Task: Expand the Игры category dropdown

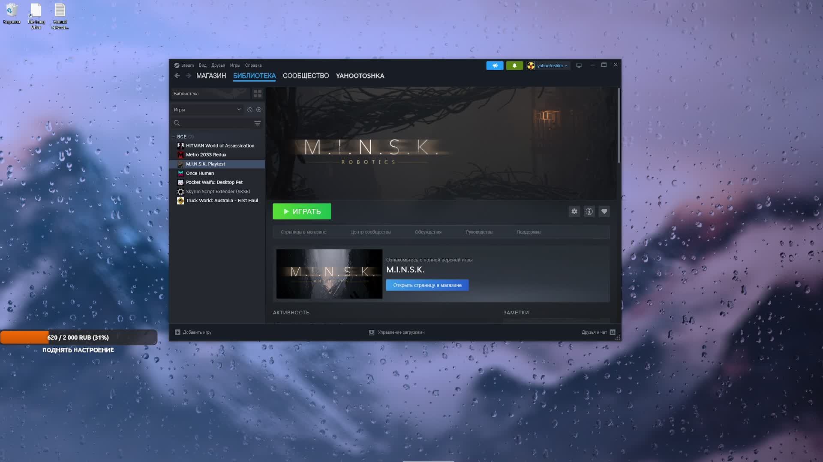Action: (207, 110)
